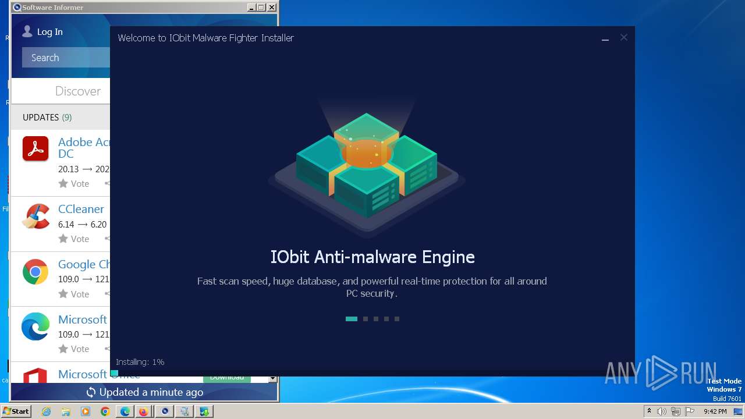Click the user avatar icon beside Log In

[27, 31]
